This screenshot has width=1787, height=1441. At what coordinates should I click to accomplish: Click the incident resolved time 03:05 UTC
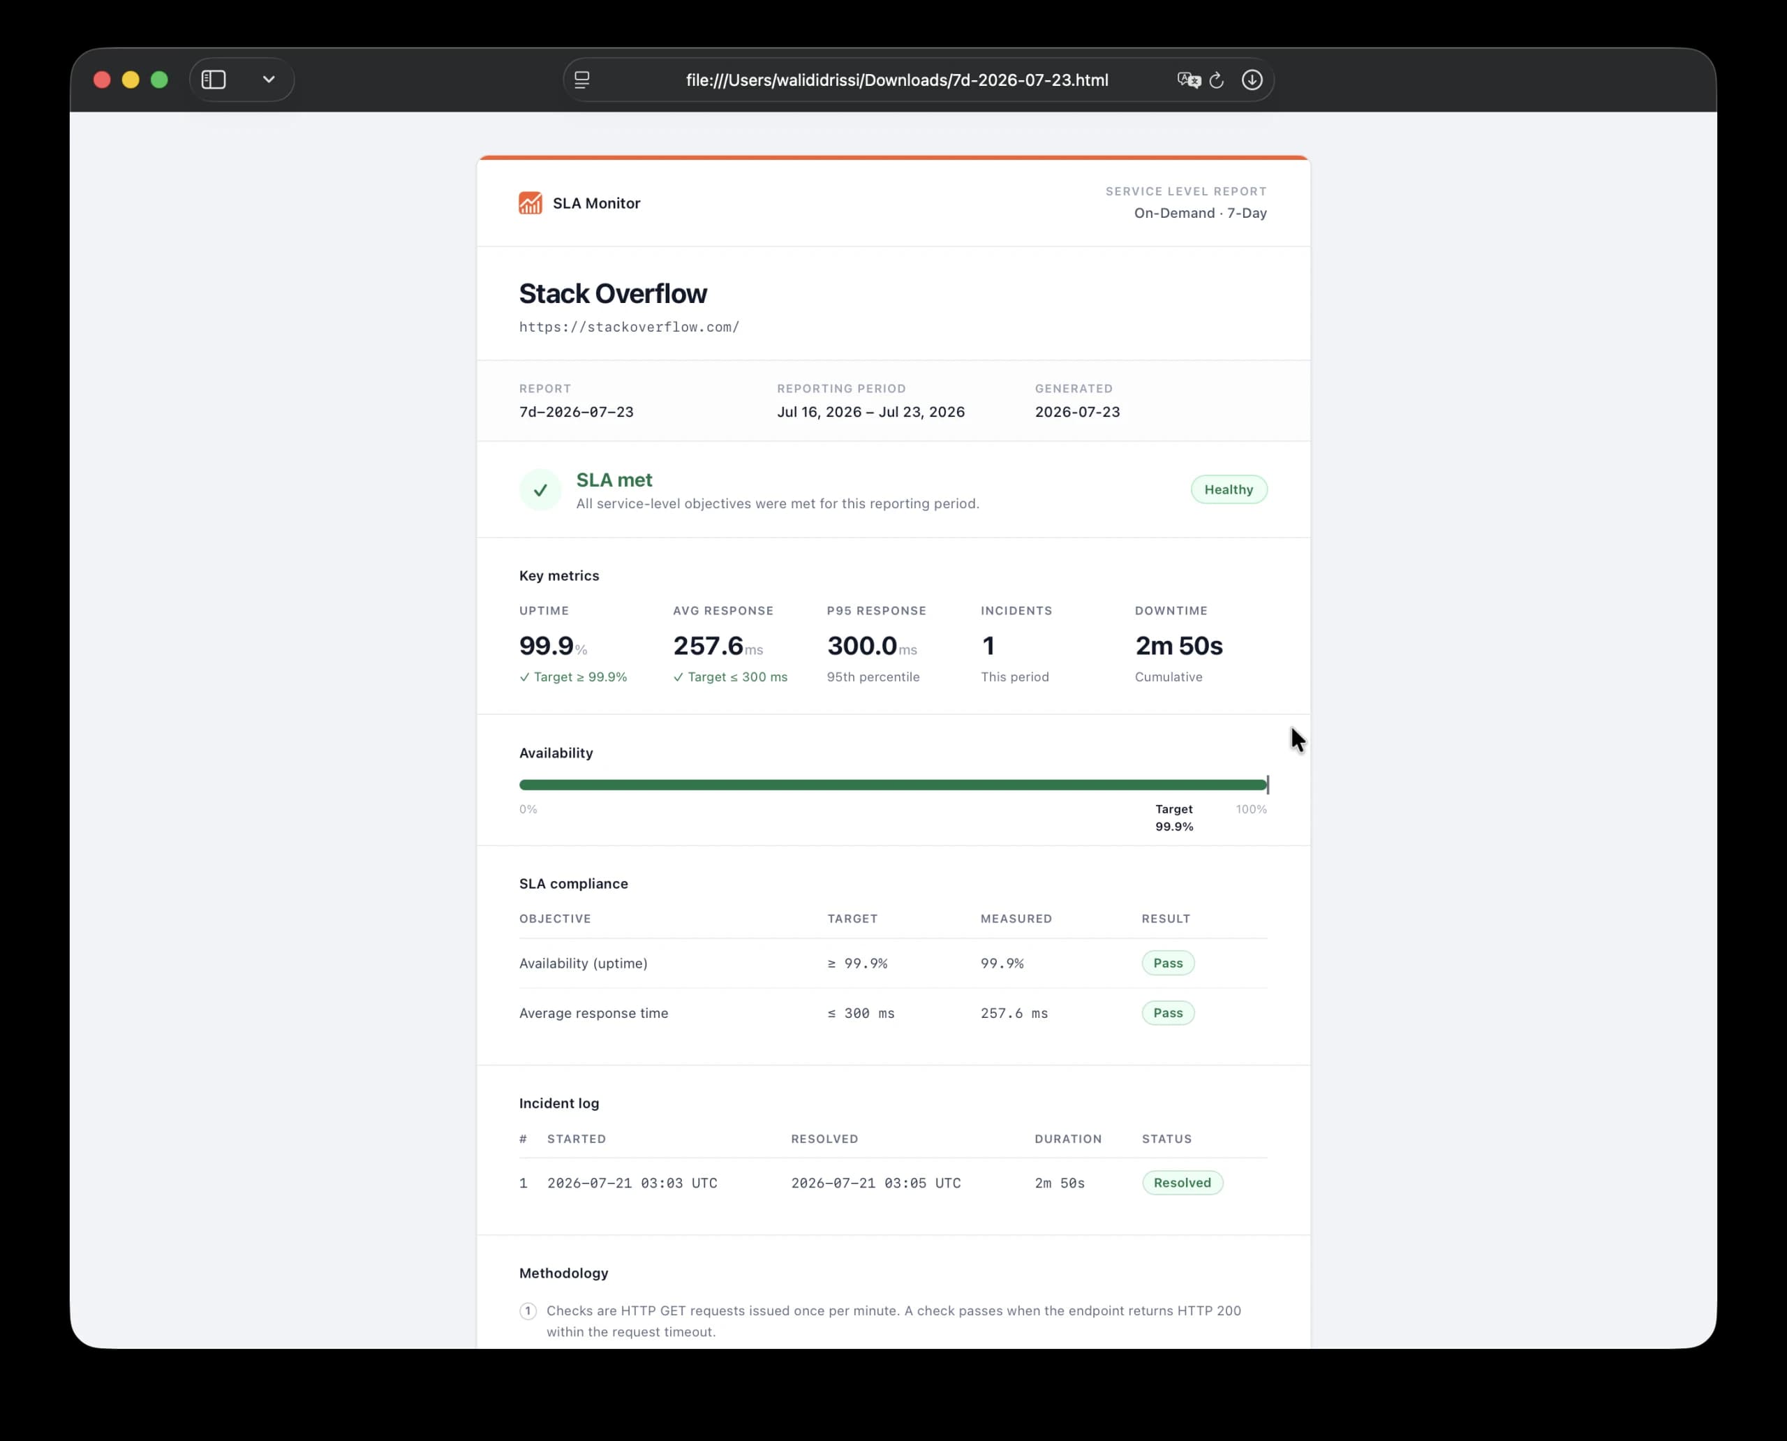tap(875, 1183)
